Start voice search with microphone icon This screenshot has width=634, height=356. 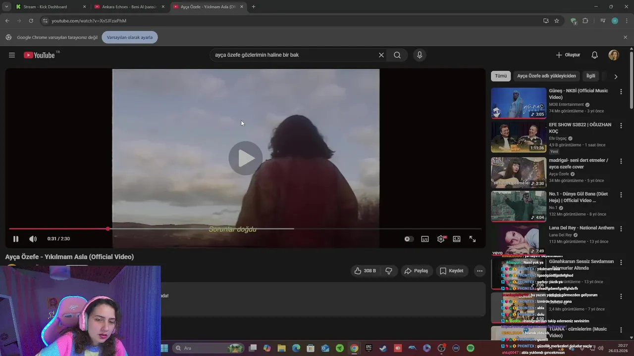(x=420, y=55)
